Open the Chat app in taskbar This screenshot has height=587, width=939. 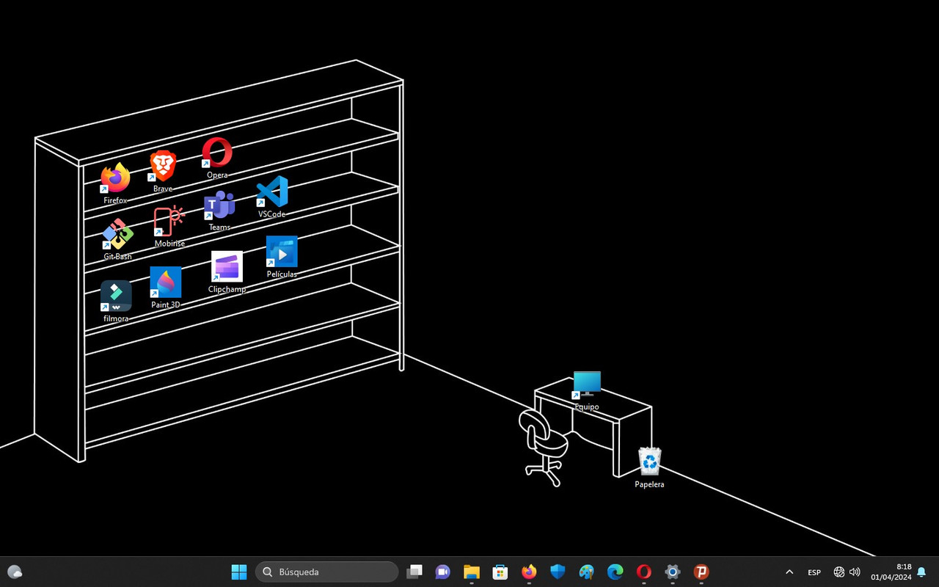(x=442, y=572)
